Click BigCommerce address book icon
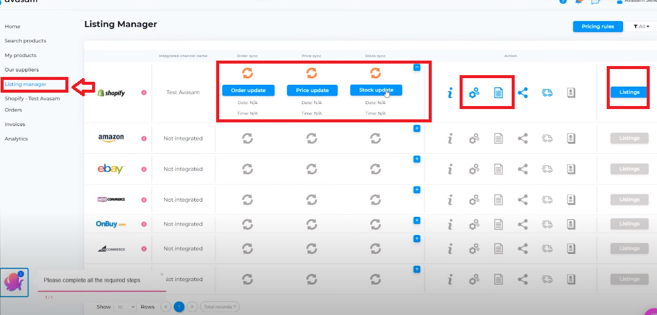The width and height of the screenshot is (657, 315). [x=570, y=249]
